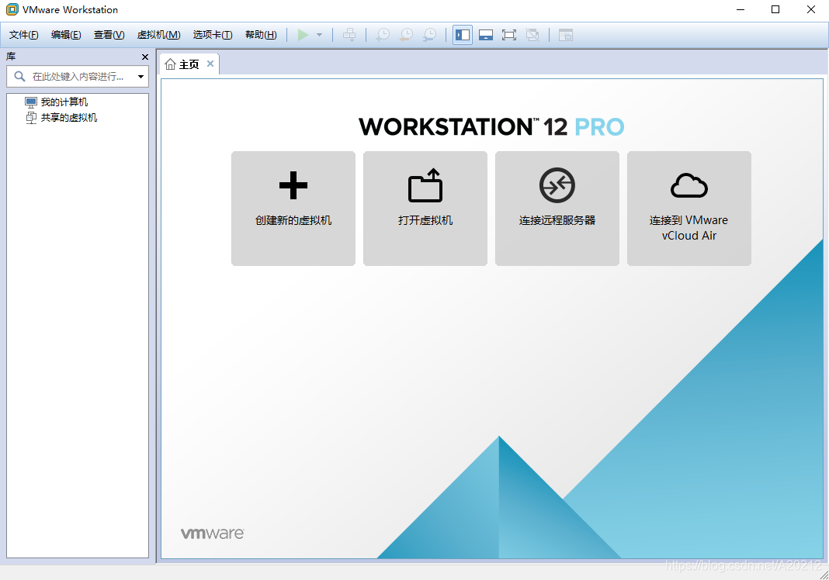Click the snapshot manager toolbar icon

[x=430, y=36]
